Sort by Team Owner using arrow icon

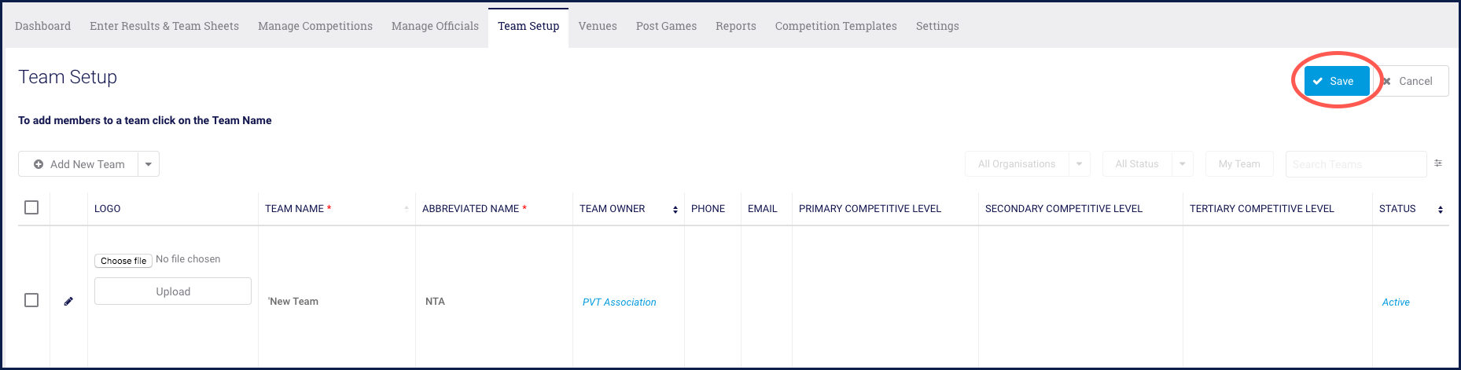coord(675,209)
